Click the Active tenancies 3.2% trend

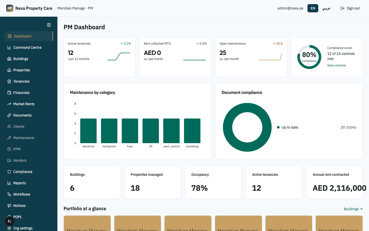(x=126, y=44)
